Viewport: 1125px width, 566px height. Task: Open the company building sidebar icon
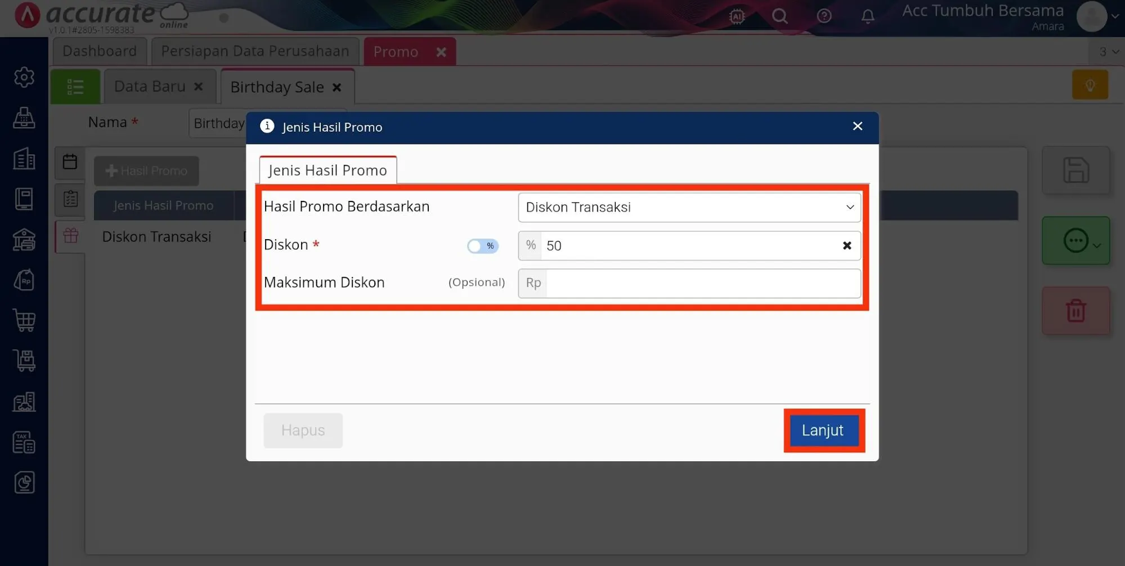click(x=24, y=159)
